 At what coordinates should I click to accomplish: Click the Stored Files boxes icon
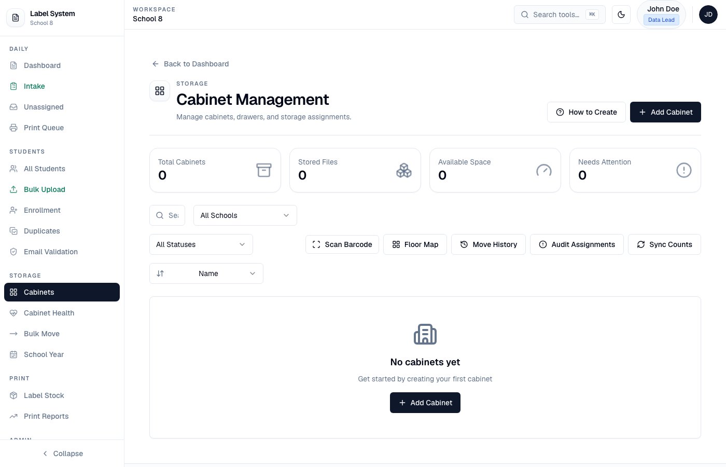404,170
